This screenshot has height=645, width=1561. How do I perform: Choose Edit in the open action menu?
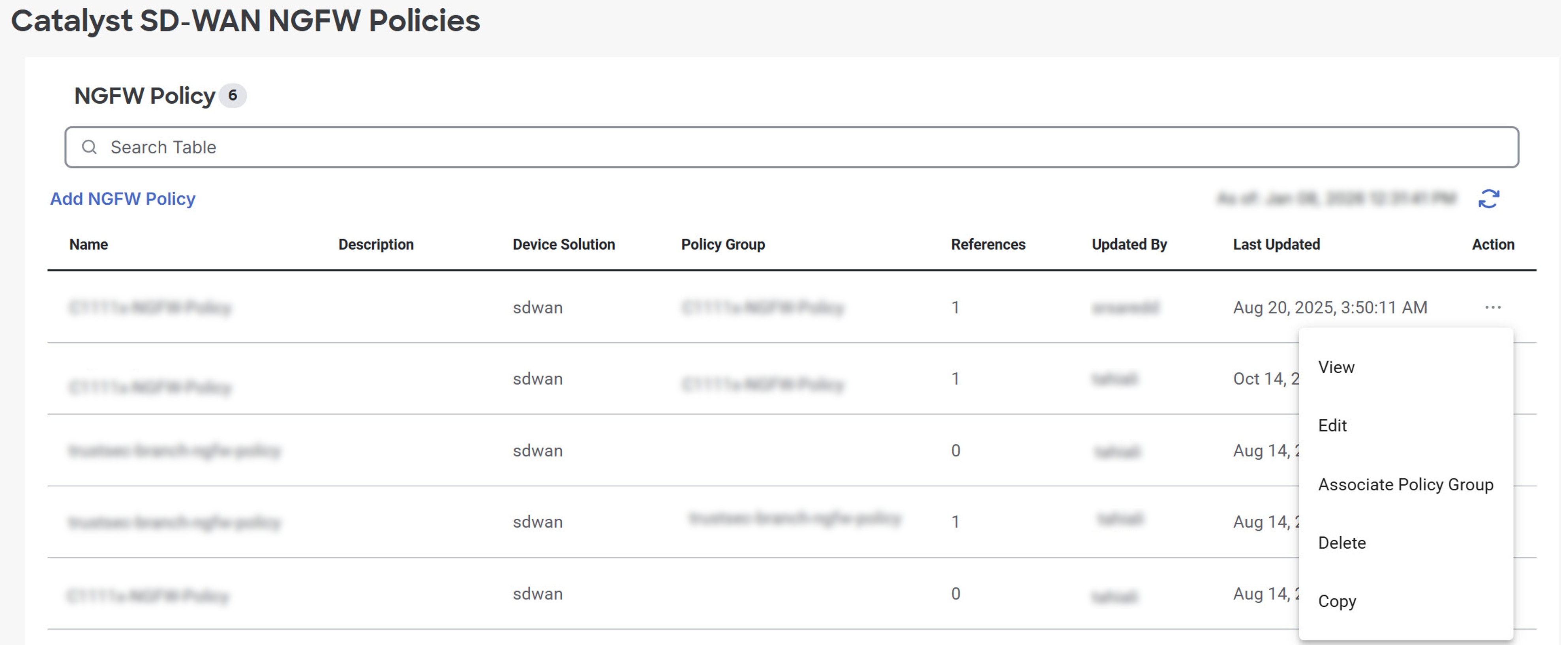coord(1333,425)
